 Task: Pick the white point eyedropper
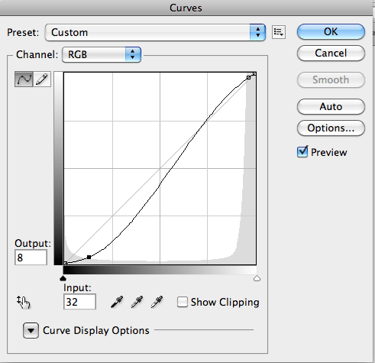pos(157,302)
